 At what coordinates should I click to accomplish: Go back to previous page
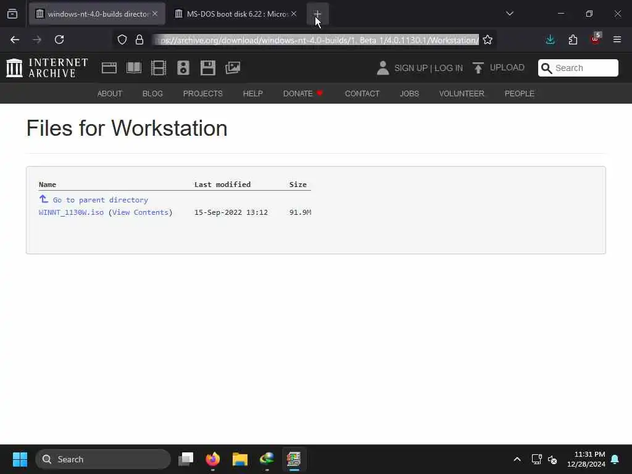tap(15, 39)
